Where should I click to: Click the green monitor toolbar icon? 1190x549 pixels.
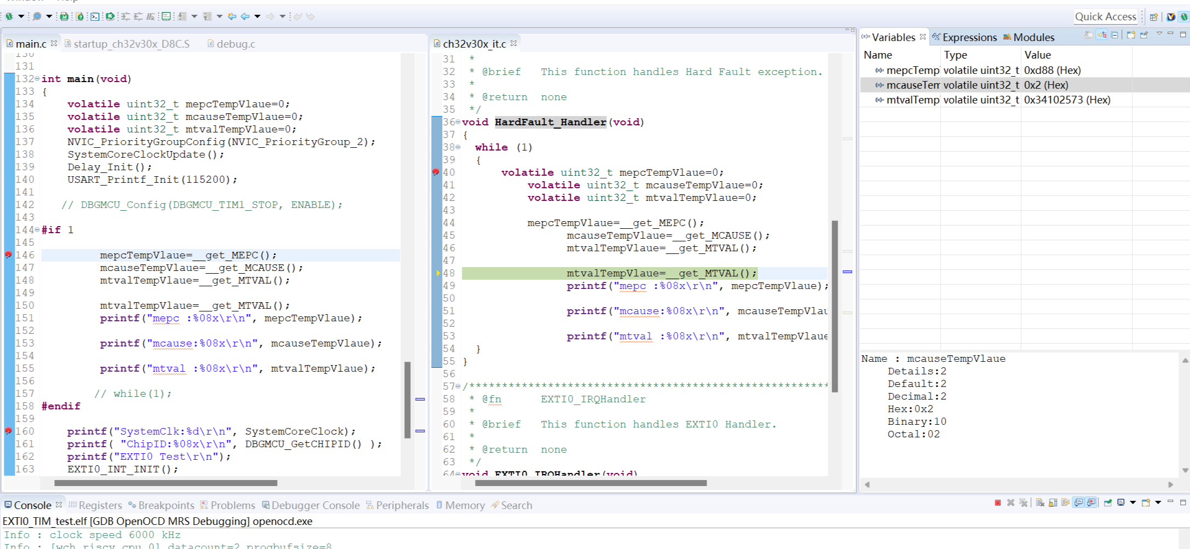click(166, 16)
